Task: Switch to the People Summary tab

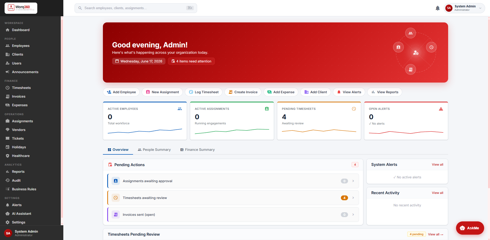Action: click(154, 150)
